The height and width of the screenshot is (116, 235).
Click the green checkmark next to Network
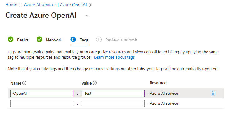coord(39,40)
